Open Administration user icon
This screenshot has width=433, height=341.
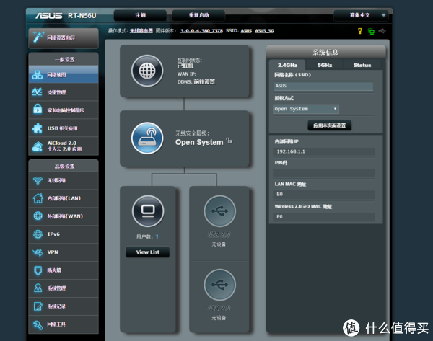(38, 288)
